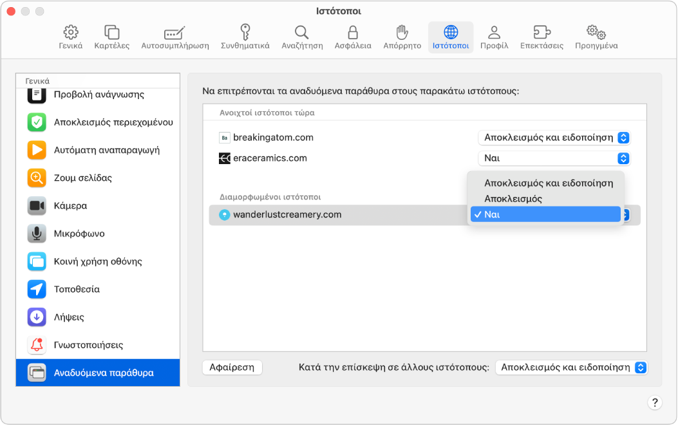678x426 pixels.
Task: Open help with the question mark button
Action: [x=655, y=403]
